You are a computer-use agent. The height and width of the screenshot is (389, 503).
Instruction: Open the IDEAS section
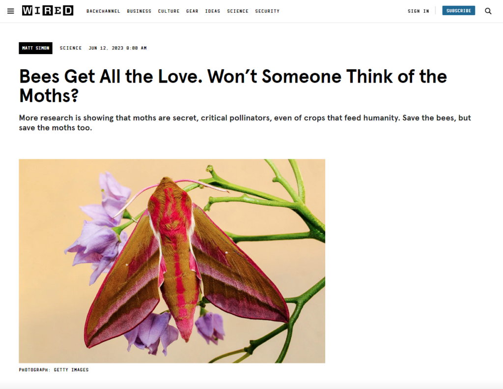click(x=213, y=11)
